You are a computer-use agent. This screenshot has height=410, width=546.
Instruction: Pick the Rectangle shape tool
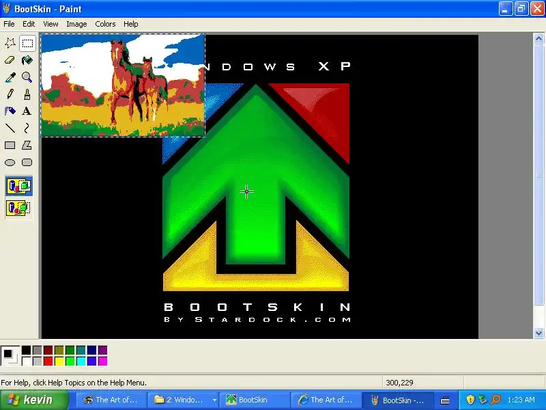coord(10,146)
